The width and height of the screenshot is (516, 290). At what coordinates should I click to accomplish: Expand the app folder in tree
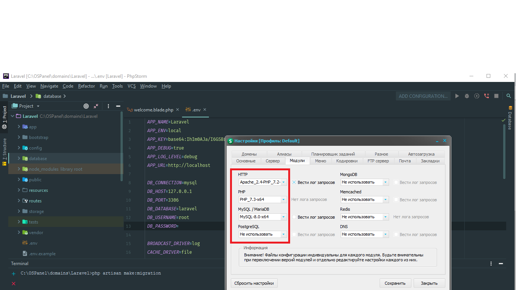click(x=19, y=127)
